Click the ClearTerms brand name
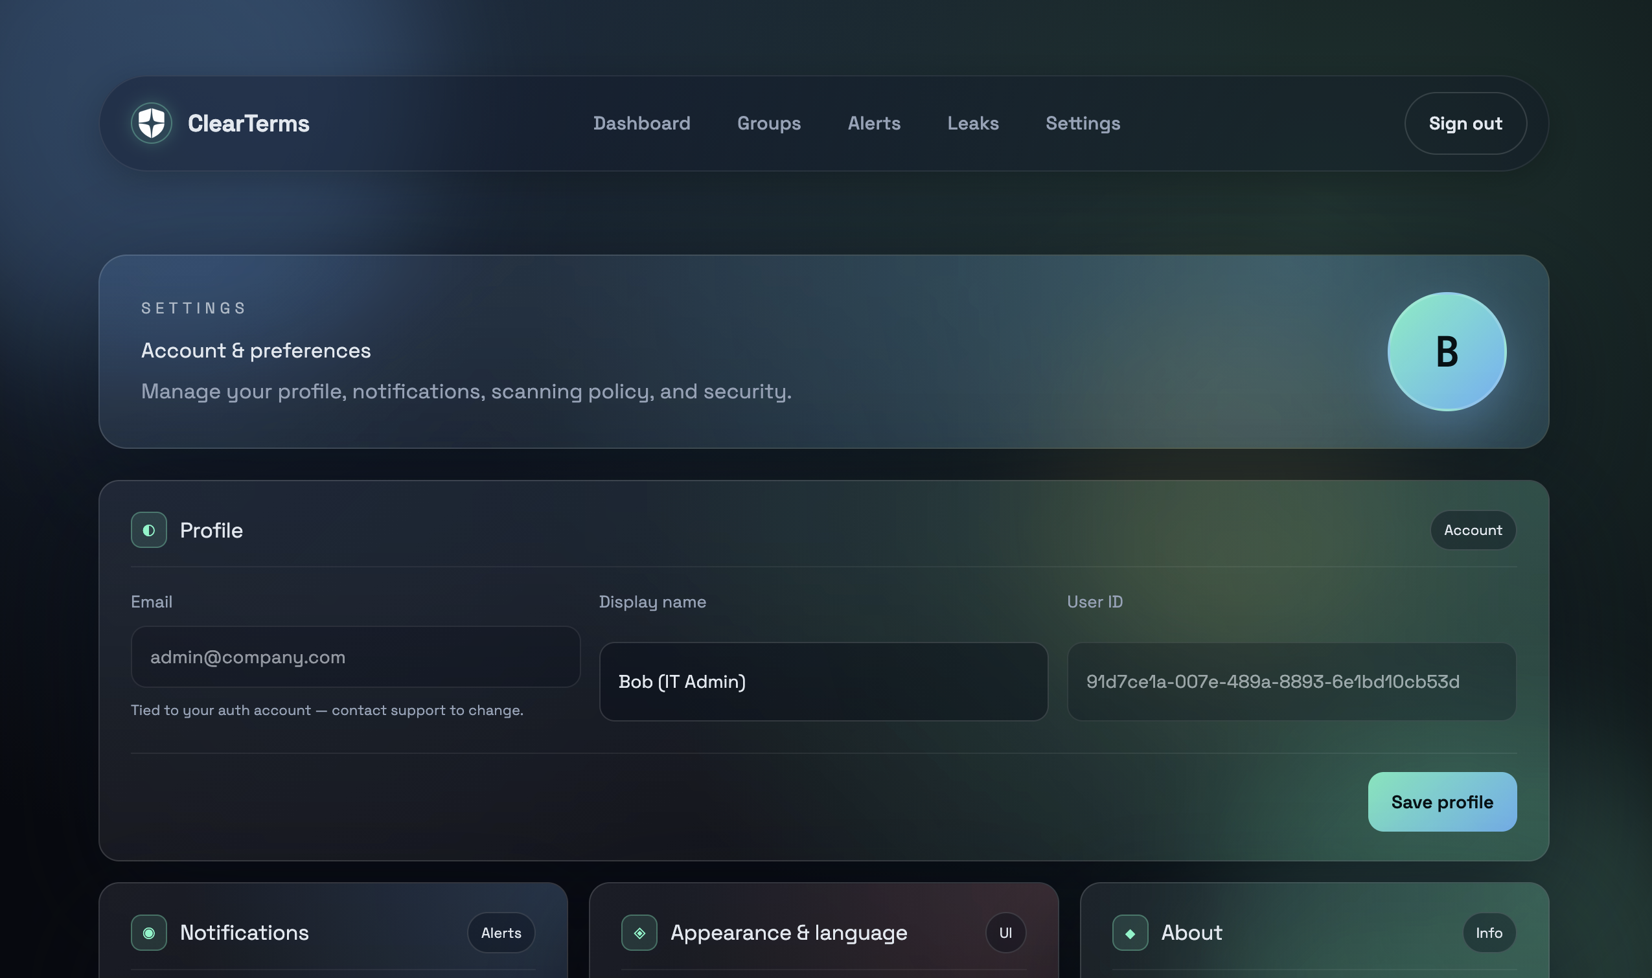The image size is (1652, 978). coord(249,123)
